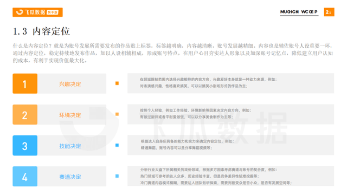Image resolution: width=347 pixels, height=195 pixels.
Task: Click the underlined header text next to the page number
Action: (299, 12)
